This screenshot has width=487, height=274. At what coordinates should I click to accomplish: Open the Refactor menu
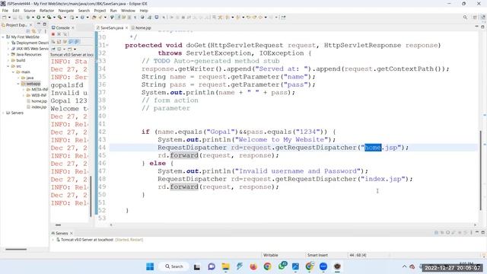[x=46, y=11]
